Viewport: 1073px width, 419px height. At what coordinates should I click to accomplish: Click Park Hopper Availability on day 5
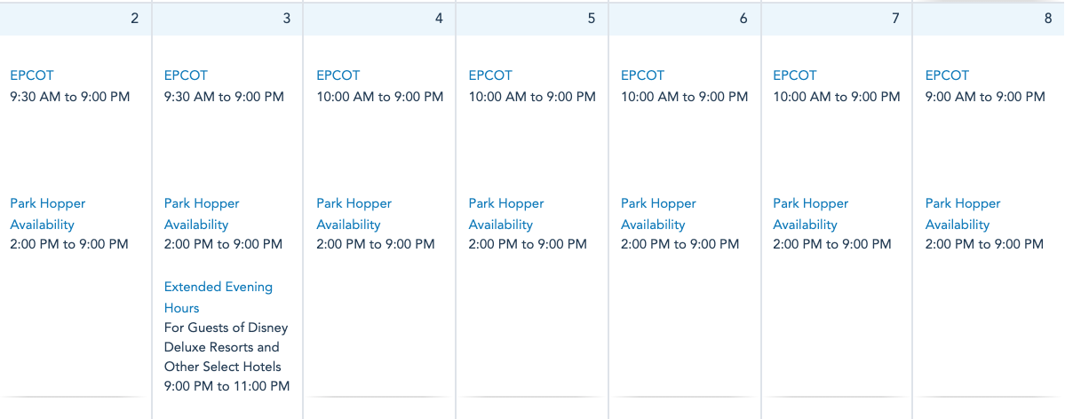coord(506,214)
